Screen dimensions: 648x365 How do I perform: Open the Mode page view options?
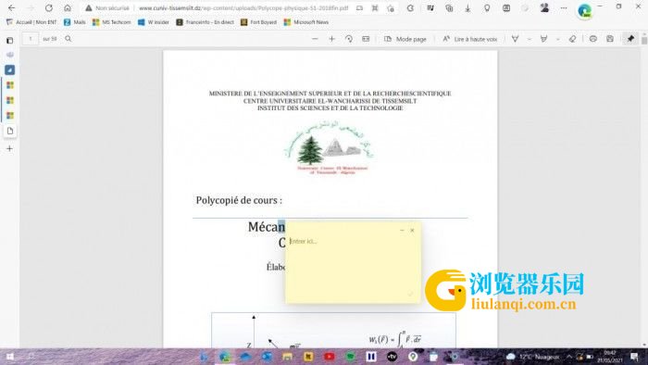405,39
